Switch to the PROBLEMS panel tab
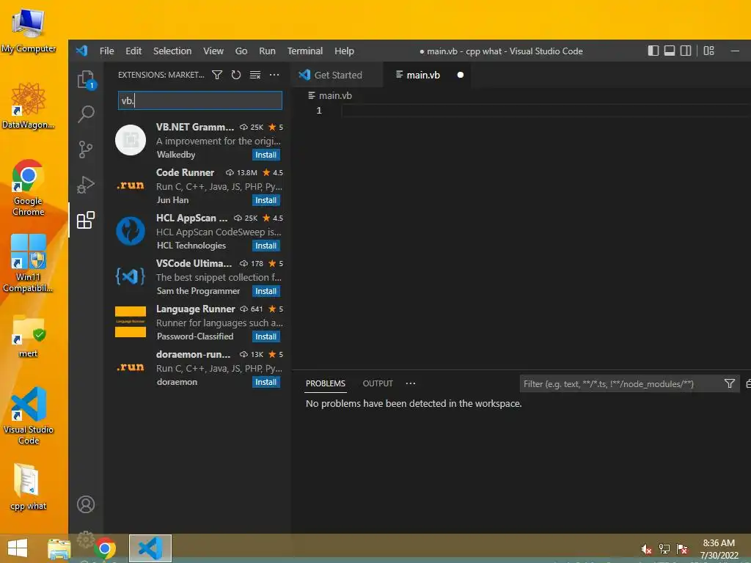 [326, 383]
